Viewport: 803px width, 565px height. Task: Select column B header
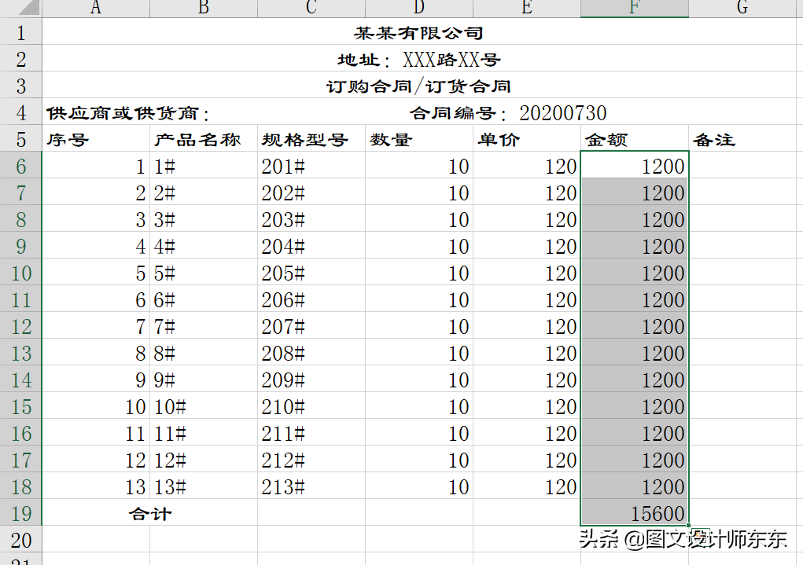204,8
